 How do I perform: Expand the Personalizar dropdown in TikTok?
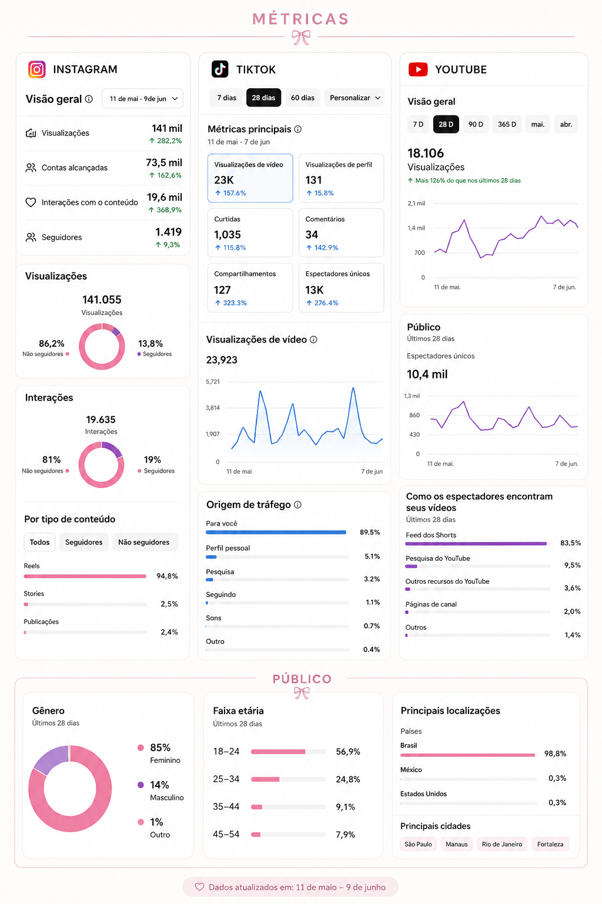click(355, 98)
